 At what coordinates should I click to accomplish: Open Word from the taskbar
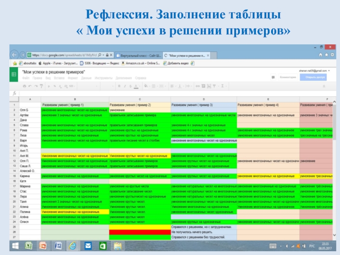click(x=58, y=246)
